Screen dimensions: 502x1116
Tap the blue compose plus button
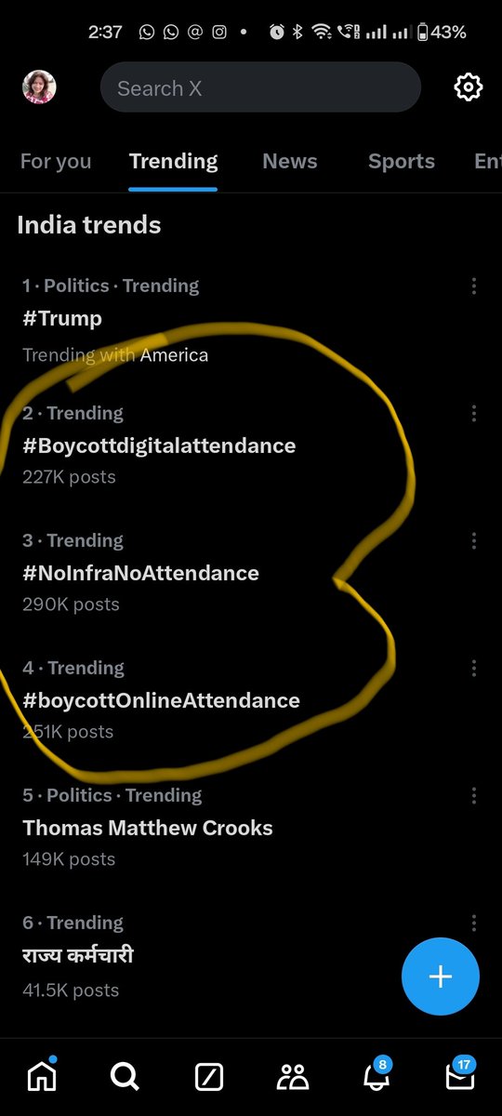441,976
